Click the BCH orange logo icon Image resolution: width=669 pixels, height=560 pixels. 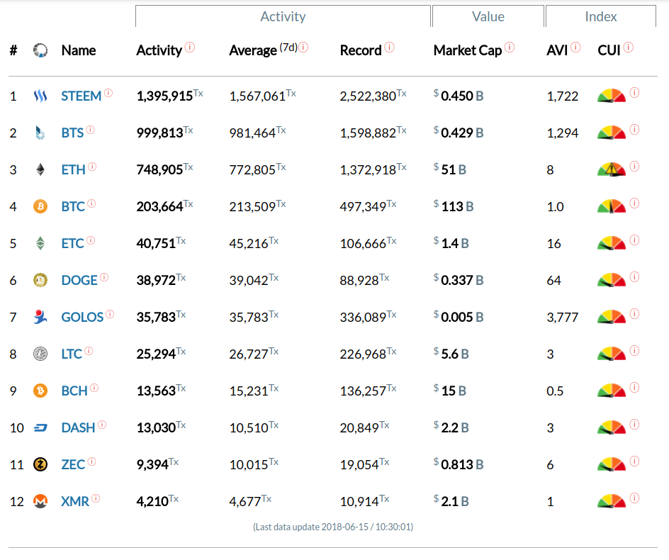click(40, 391)
